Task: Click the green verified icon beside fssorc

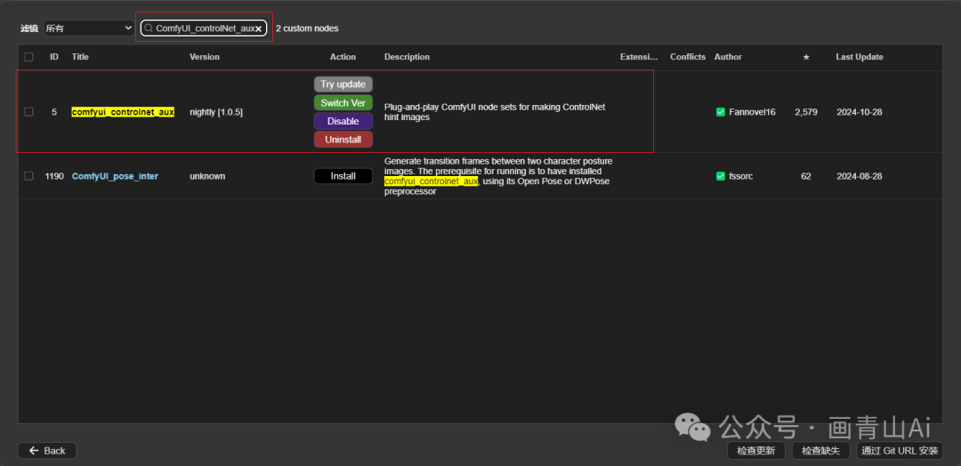Action: tap(721, 176)
